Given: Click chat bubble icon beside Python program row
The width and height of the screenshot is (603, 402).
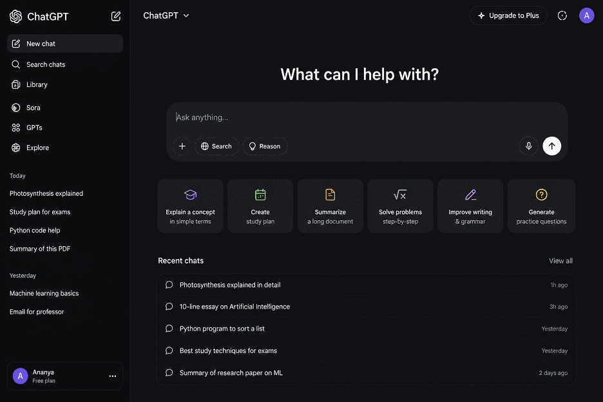Looking at the screenshot, I should [169, 329].
